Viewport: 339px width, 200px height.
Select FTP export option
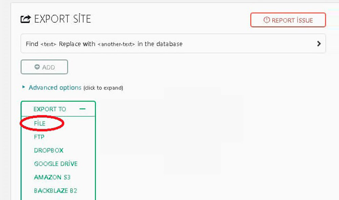[39, 137]
